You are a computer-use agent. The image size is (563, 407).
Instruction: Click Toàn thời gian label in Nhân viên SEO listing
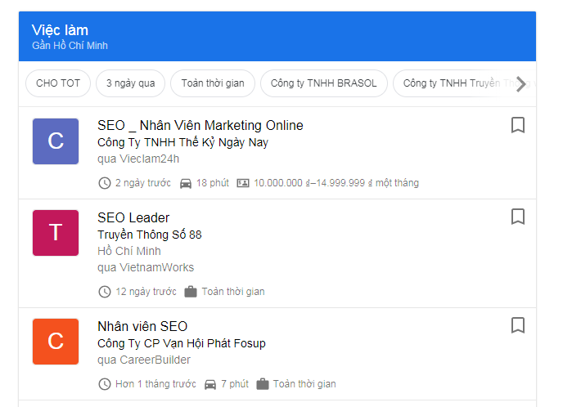click(304, 383)
